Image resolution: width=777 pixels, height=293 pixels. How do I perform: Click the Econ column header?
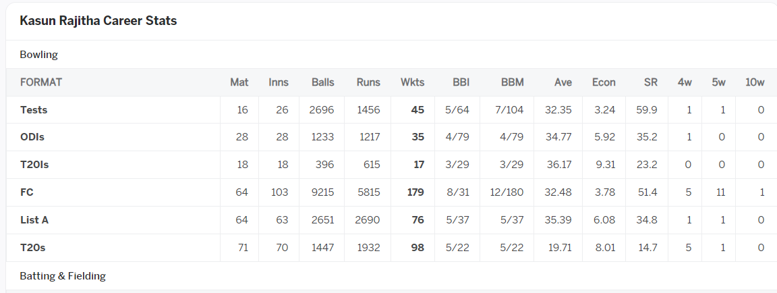click(604, 82)
